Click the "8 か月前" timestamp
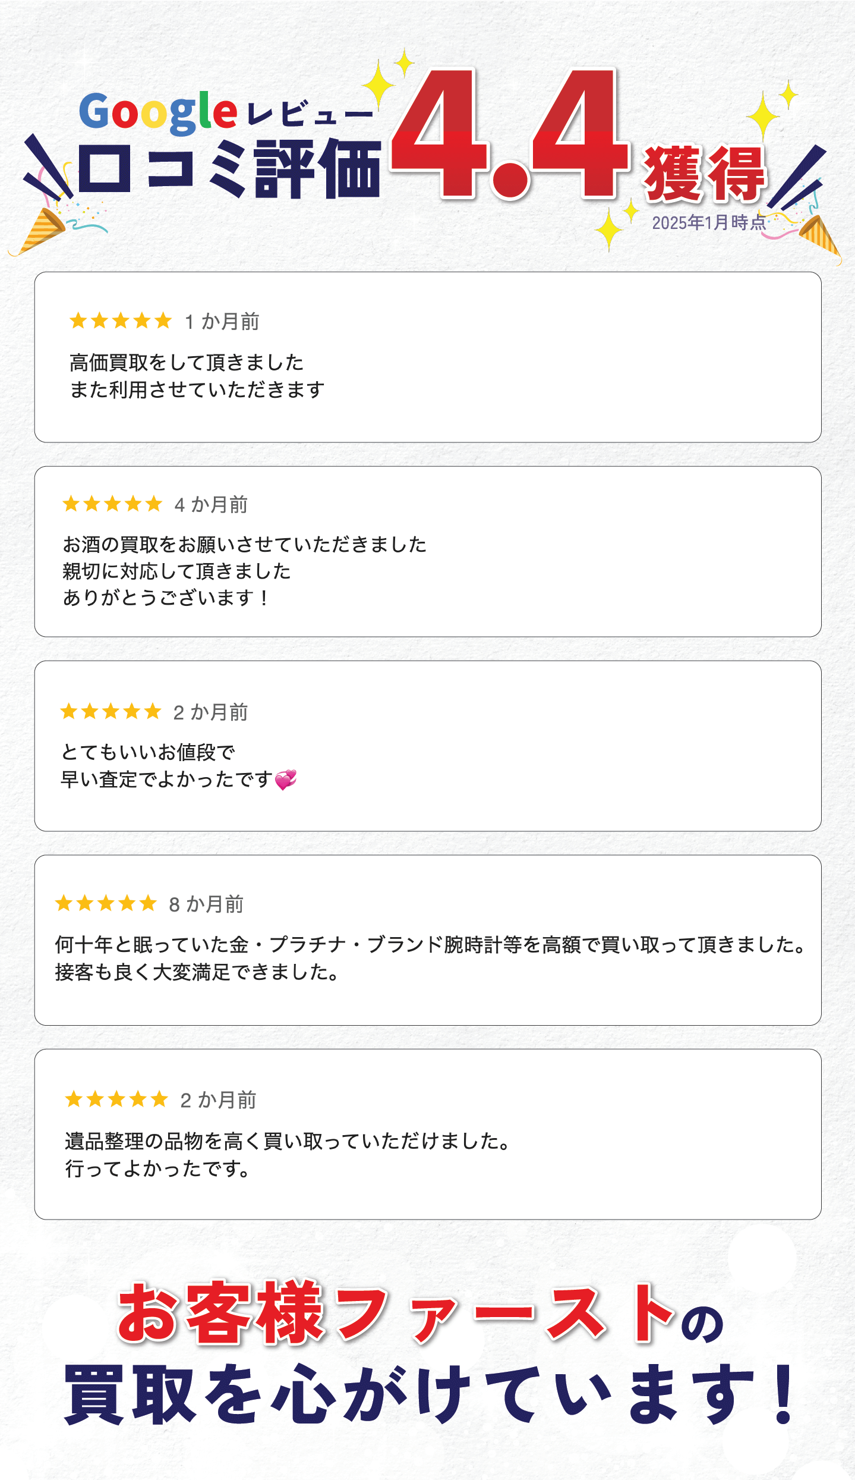 pyautogui.click(x=206, y=904)
